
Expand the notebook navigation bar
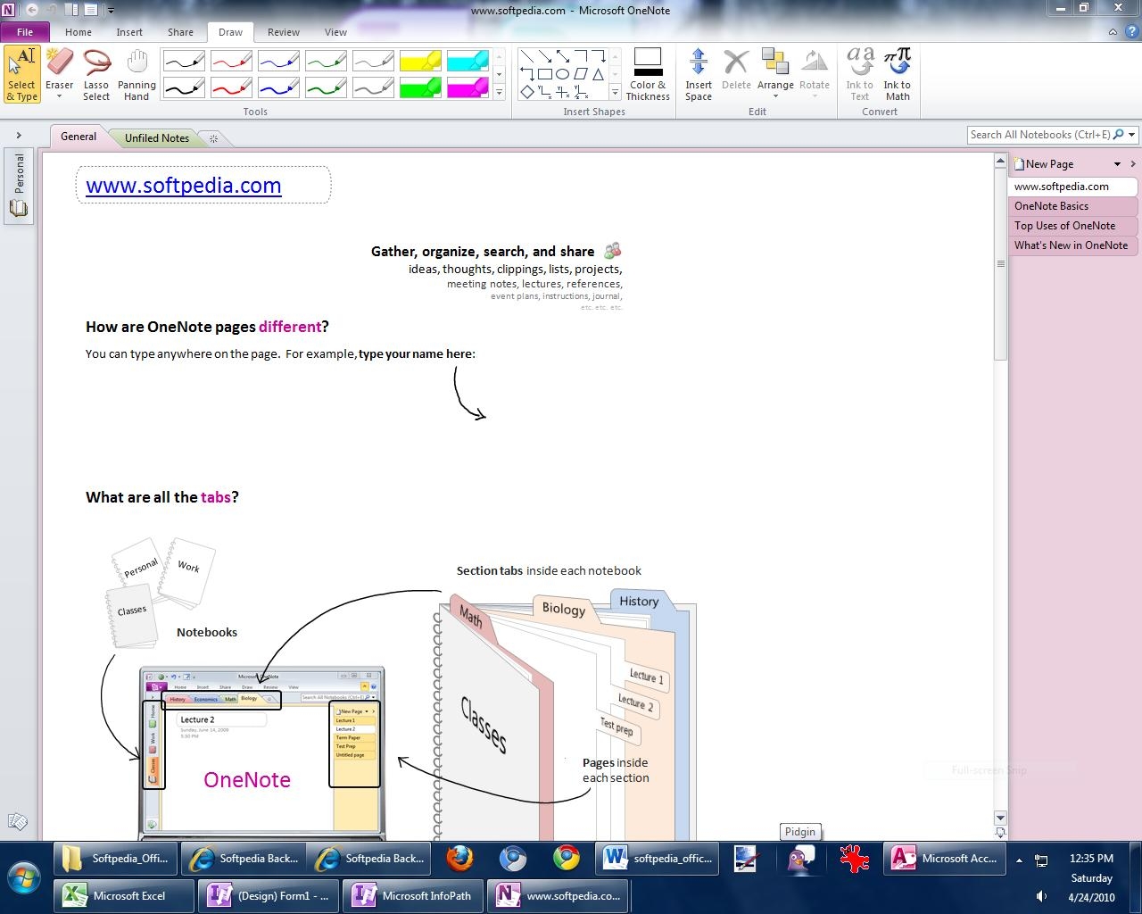[19, 136]
